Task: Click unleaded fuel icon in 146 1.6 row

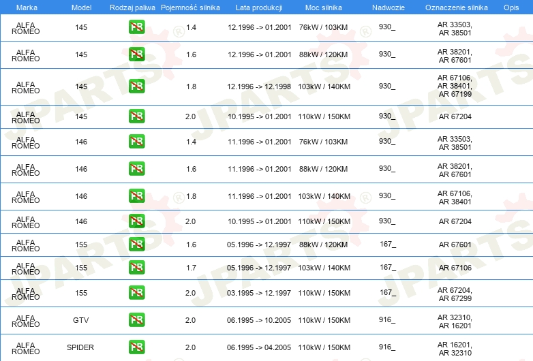Action: [x=136, y=169]
